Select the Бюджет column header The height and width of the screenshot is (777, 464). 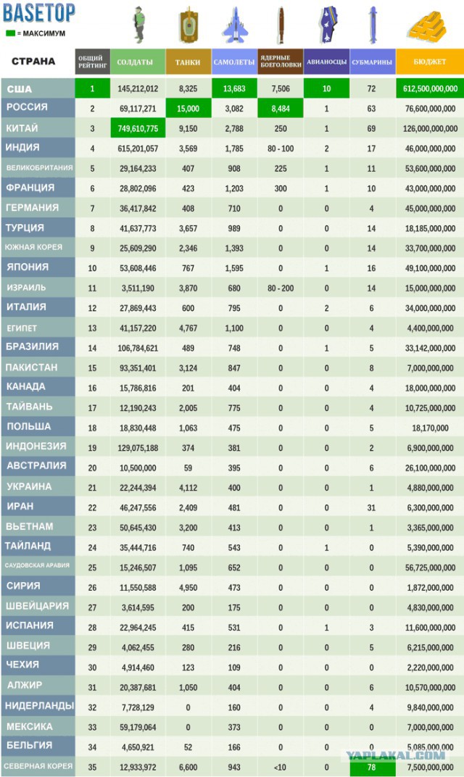pos(430,62)
